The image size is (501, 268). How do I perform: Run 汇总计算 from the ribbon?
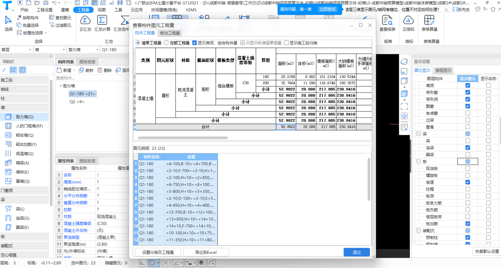pos(102,23)
